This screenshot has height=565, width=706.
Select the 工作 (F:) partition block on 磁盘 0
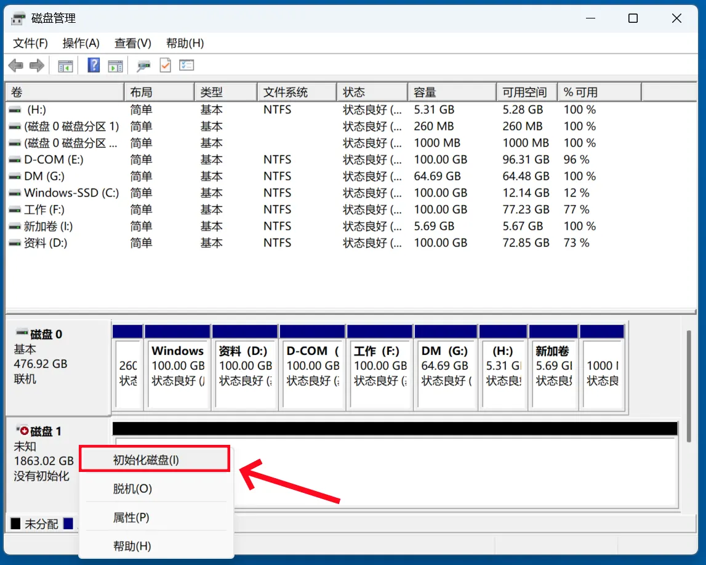380,367
